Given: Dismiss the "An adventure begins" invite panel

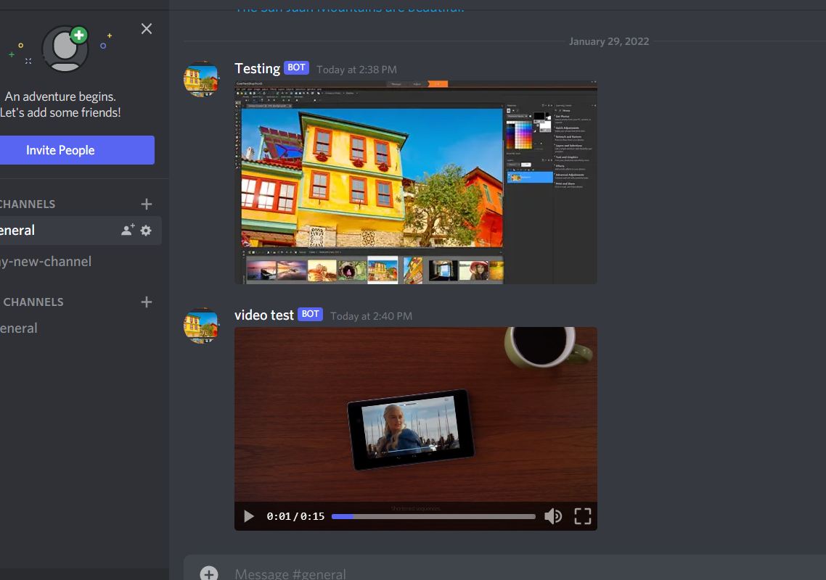Looking at the screenshot, I should coord(147,29).
